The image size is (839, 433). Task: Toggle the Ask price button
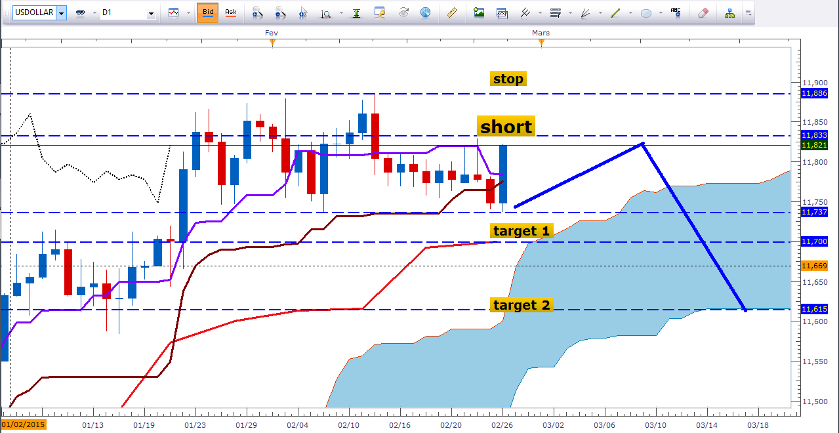click(x=231, y=12)
